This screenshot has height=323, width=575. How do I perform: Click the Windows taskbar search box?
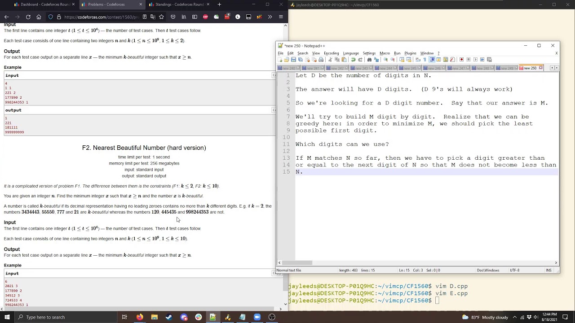tap(45, 317)
